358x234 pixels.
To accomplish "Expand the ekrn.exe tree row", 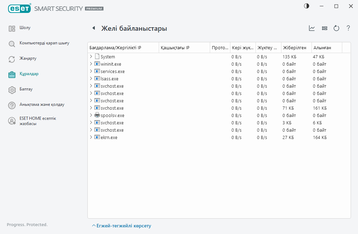I will [x=91, y=137].
